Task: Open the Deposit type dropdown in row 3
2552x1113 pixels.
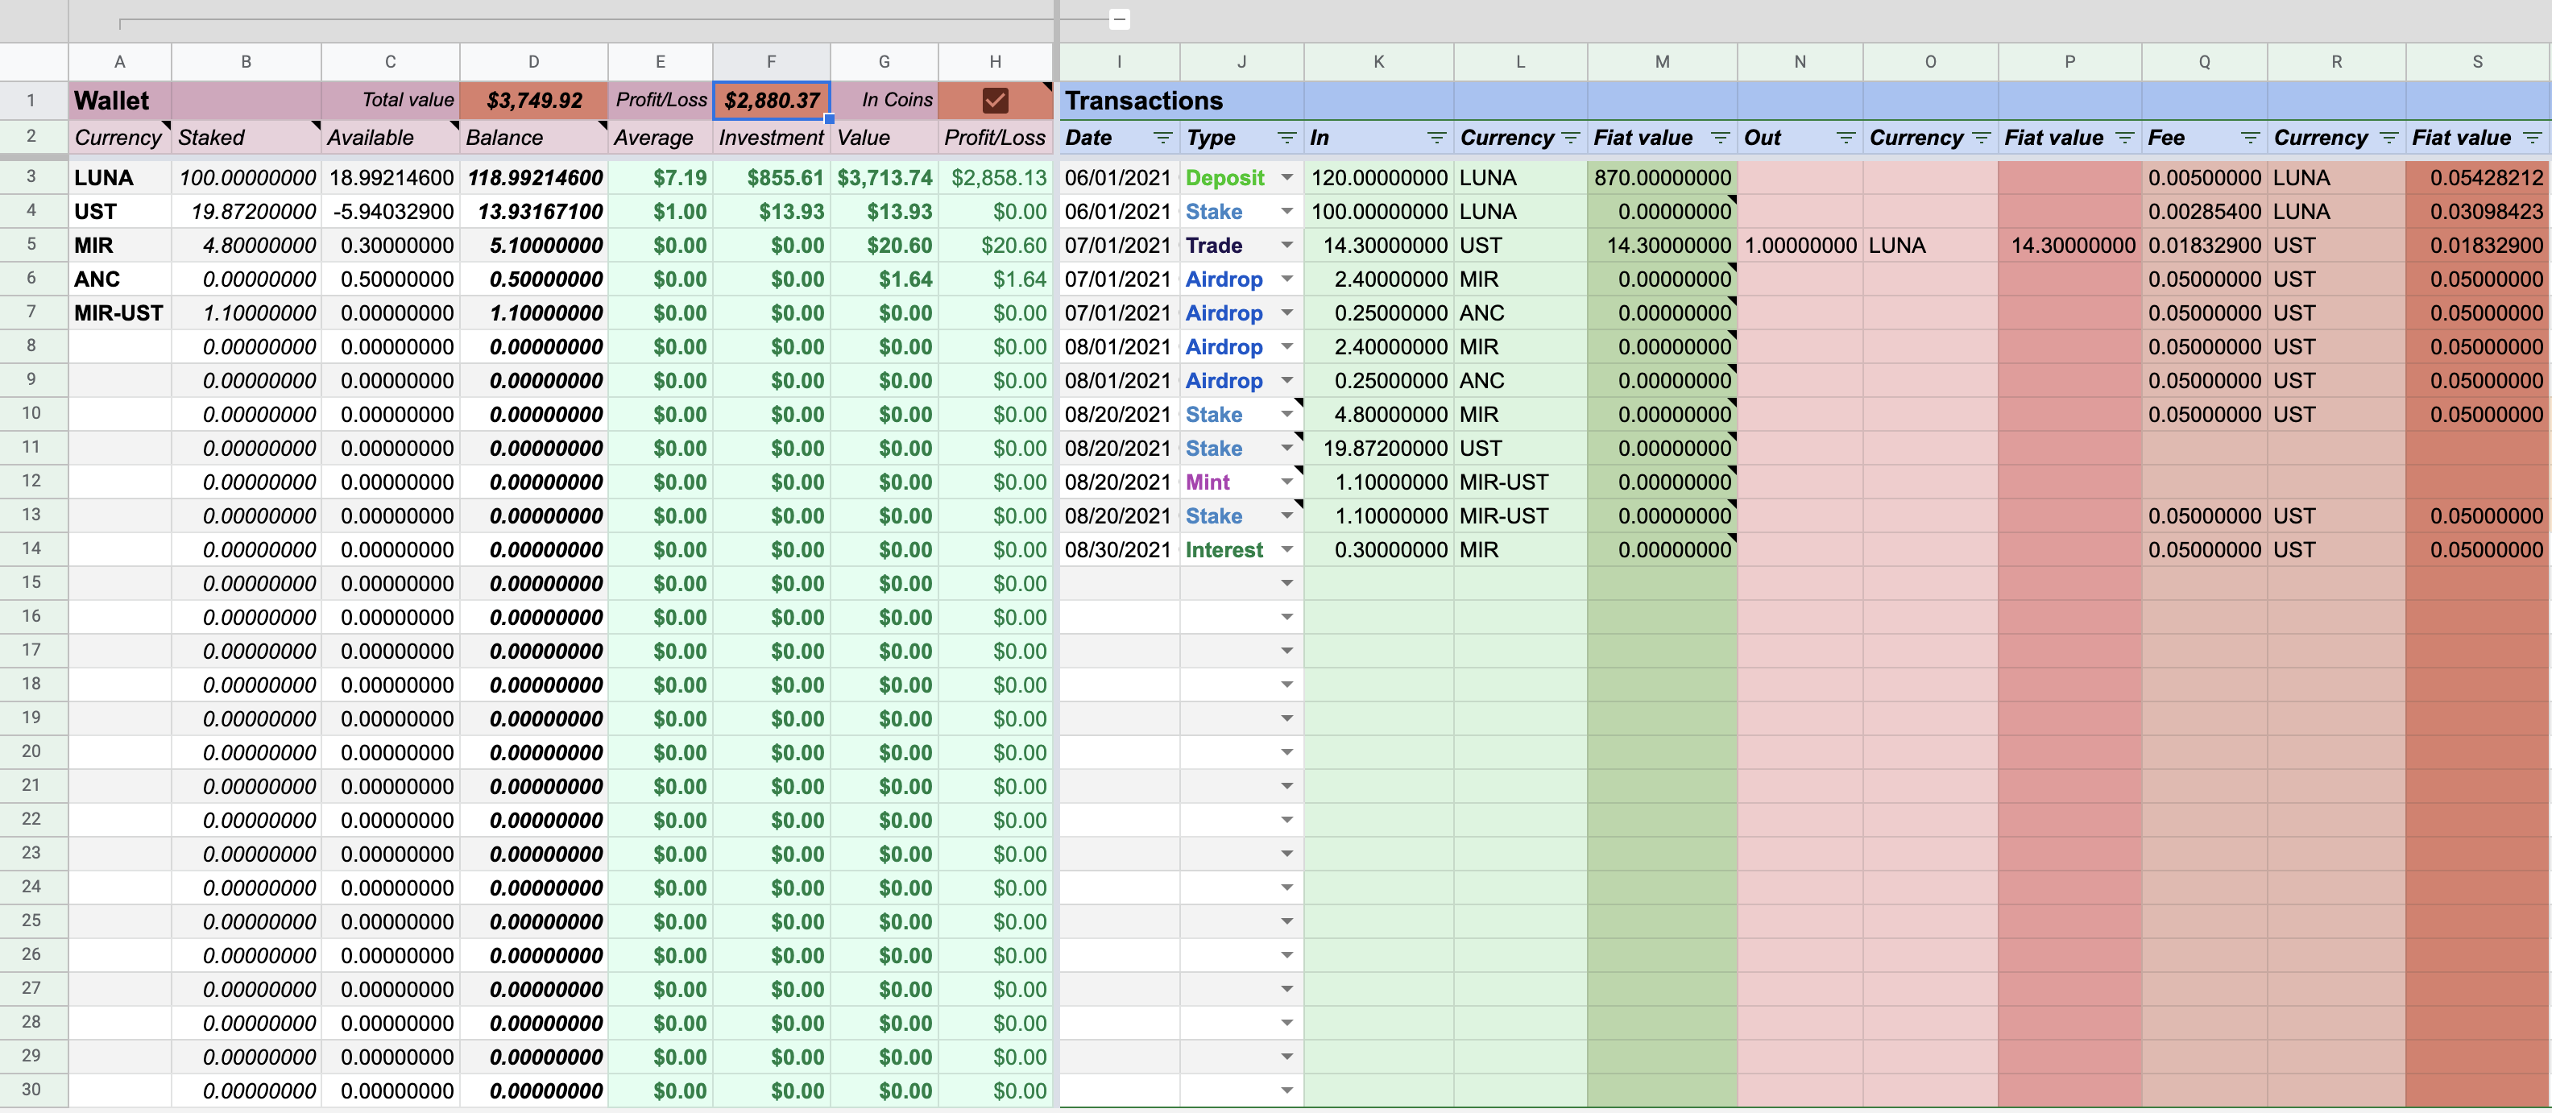Action: [x=1286, y=177]
